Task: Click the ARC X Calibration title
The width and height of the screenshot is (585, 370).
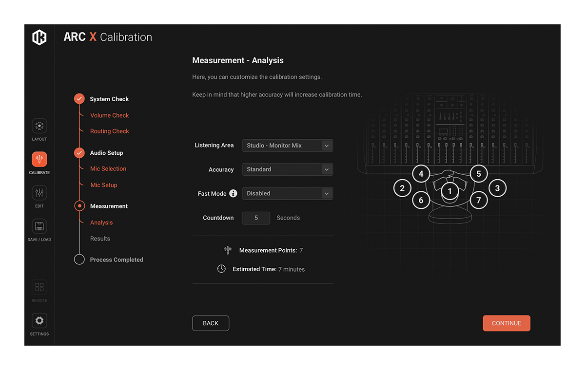Action: (x=108, y=37)
